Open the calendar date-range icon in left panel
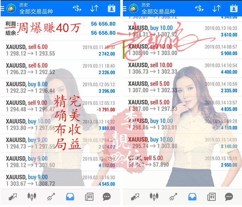242x207 pixels. click(111, 8)
